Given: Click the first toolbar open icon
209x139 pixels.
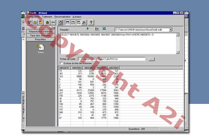Looking at the screenshot, I should [x=30, y=22].
